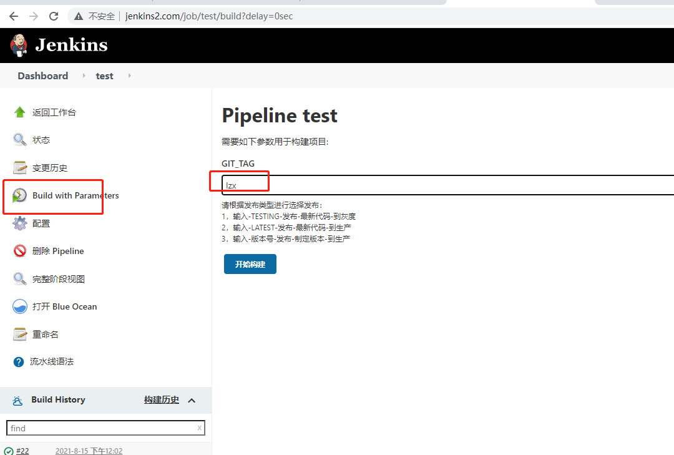Click magnifier icon next to 完整阶段视图

(x=20, y=278)
